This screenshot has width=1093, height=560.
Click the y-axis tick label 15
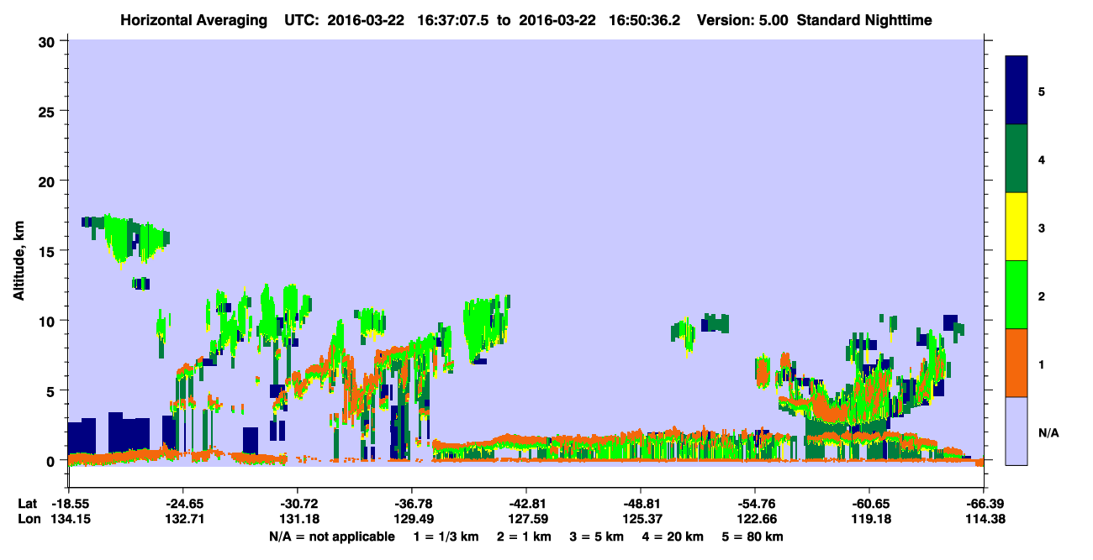(x=49, y=250)
